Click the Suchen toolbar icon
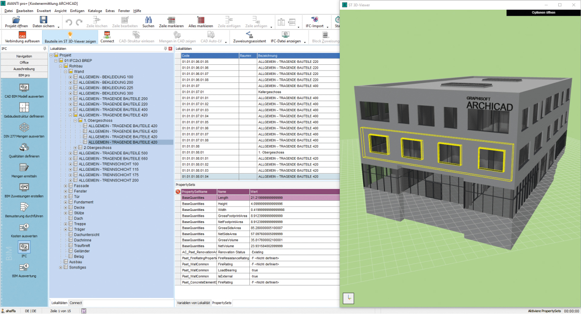The height and width of the screenshot is (314, 581). point(148,22)
